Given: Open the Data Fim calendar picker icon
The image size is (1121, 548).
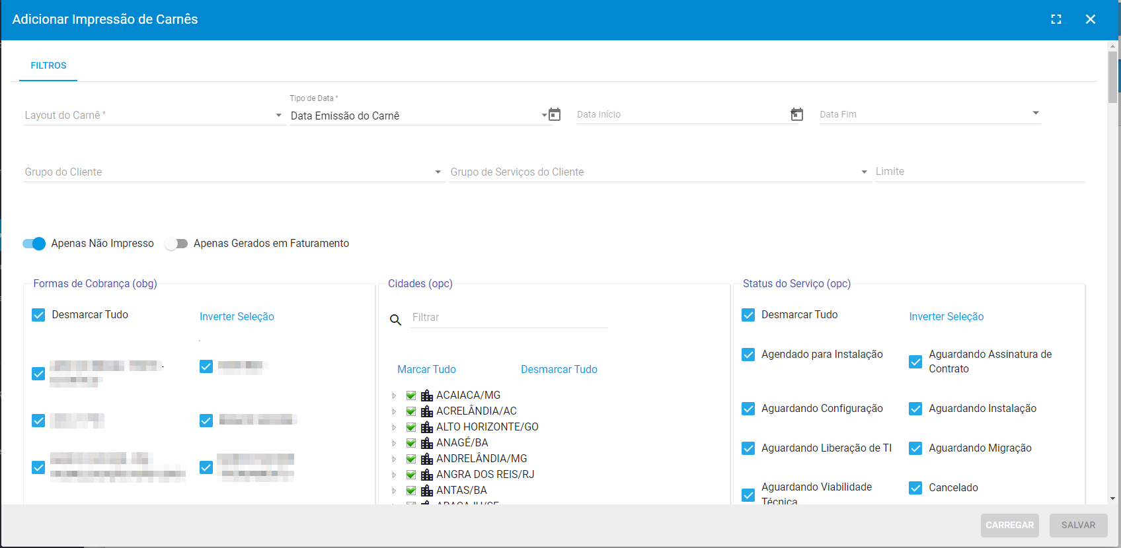Looking at the screenshot, I should (x=797, y=114).
